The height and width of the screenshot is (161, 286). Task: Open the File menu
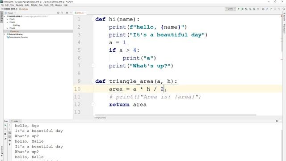2,5
